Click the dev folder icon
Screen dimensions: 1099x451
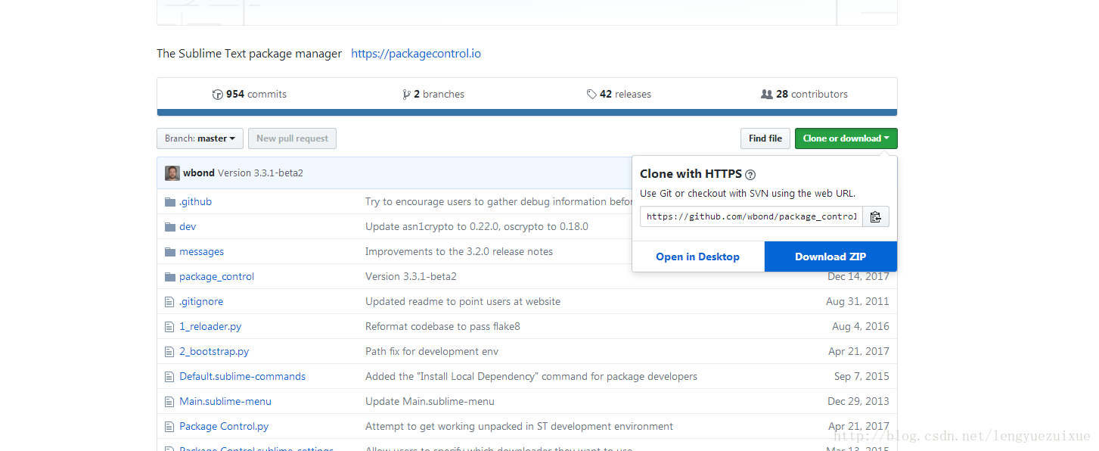[x=169, y=227]
